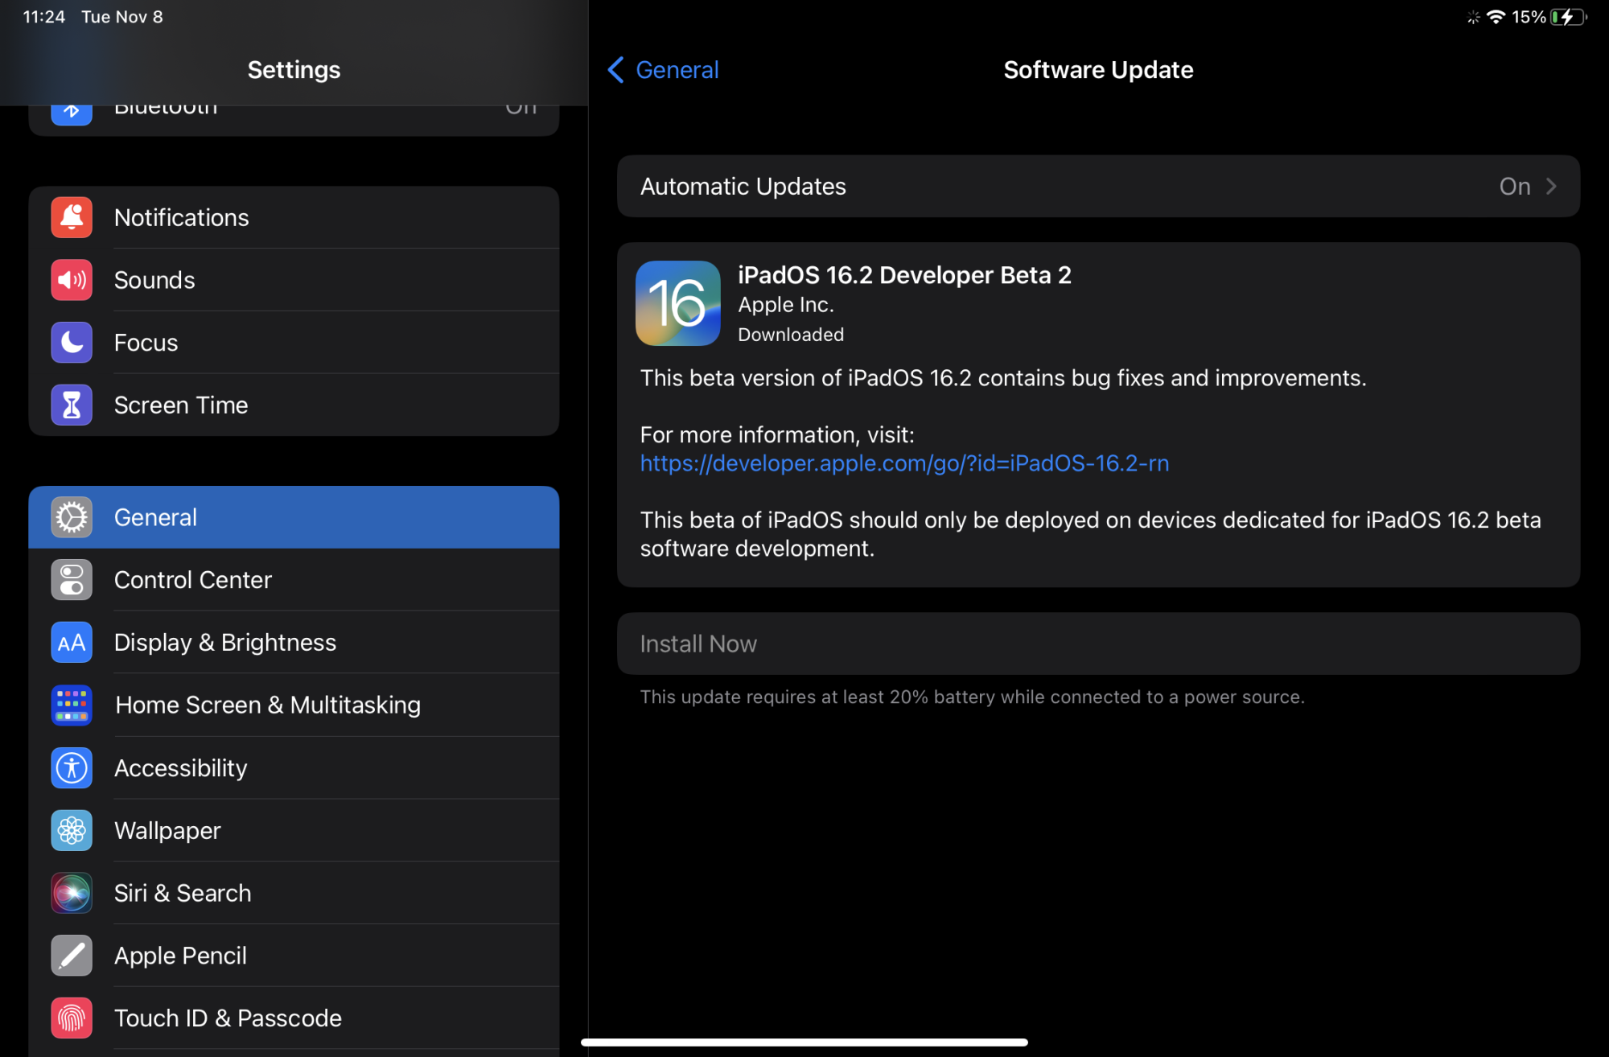Open Apple Pencil settings

click(294, 956)
